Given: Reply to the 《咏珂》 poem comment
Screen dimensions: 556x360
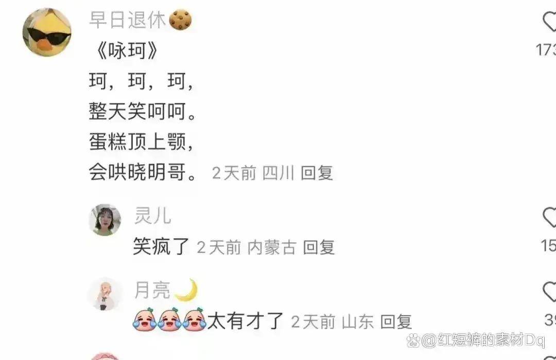Looking at the screenshot, I should 317,173.
